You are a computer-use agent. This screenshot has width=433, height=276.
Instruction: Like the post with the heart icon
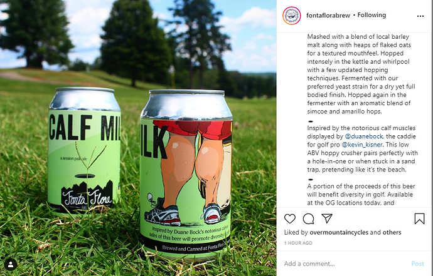(x=290, y=218)
